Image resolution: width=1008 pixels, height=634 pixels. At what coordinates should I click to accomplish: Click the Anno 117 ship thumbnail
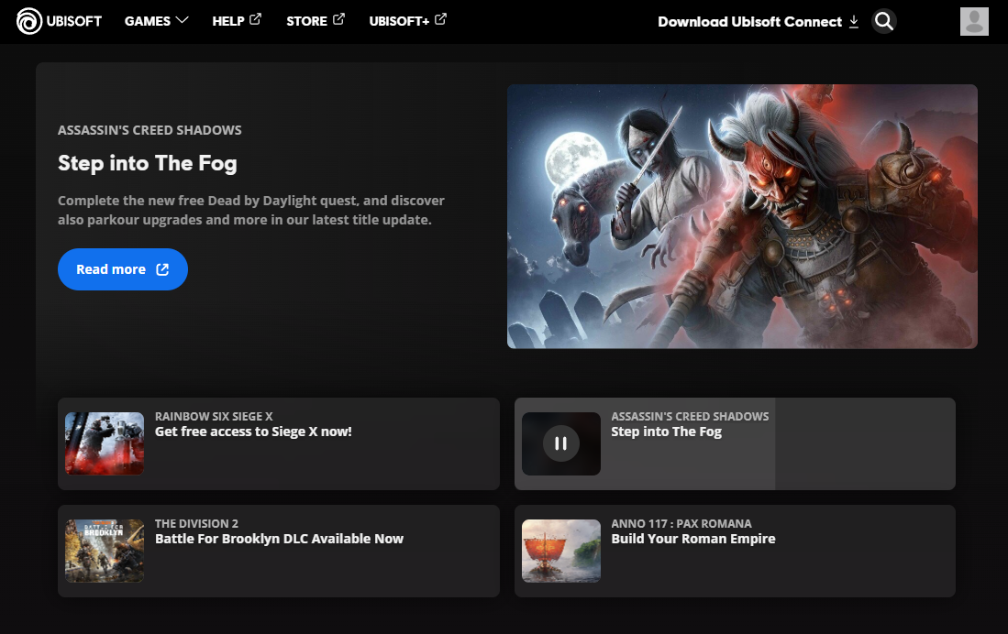(x=561, y=551)
